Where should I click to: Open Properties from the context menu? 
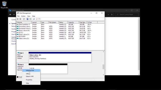point(31,80)
